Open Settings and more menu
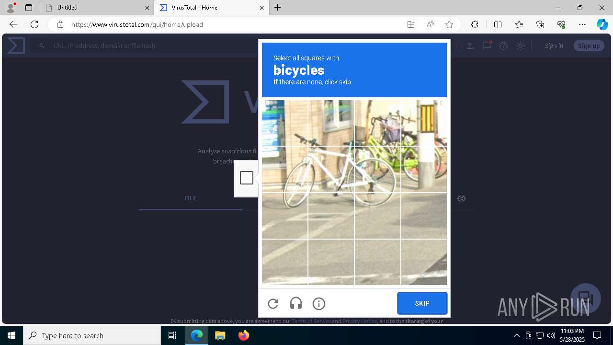 click(x=582, y=24)
